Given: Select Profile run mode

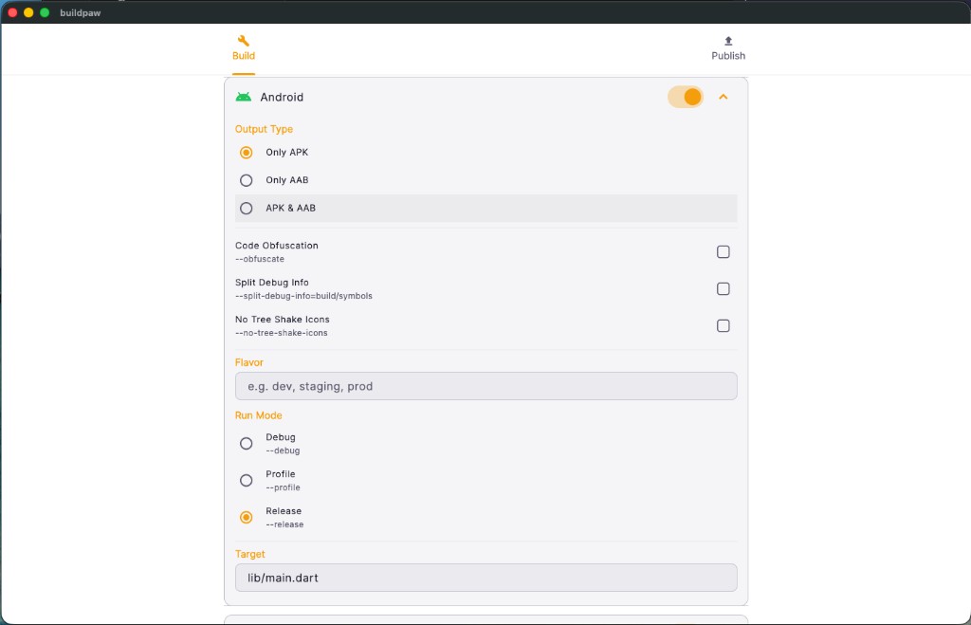Looking at the screenshot, I should (246, 480).
